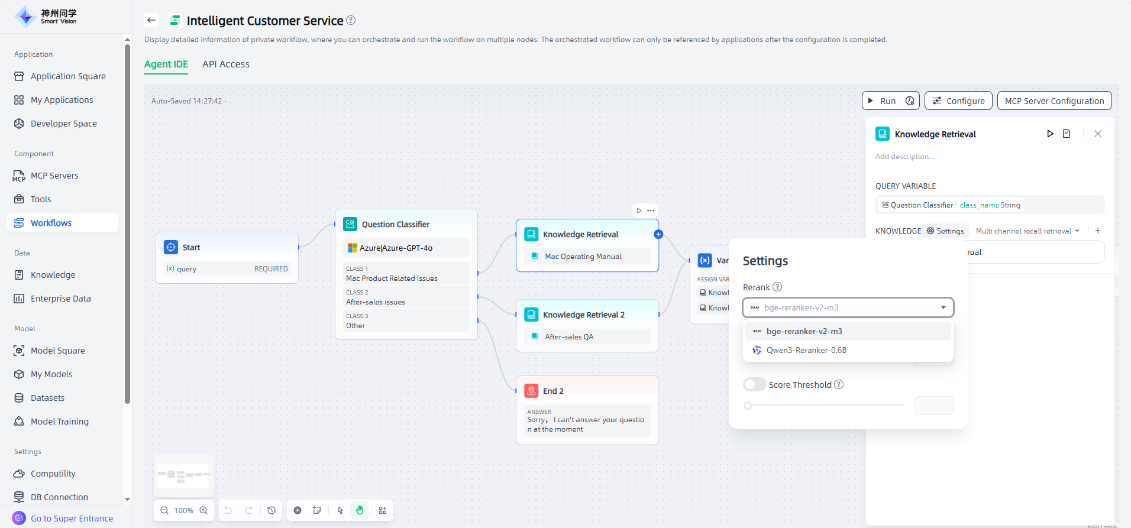Select the pointer mode cursor icon

tap(340, 510)
